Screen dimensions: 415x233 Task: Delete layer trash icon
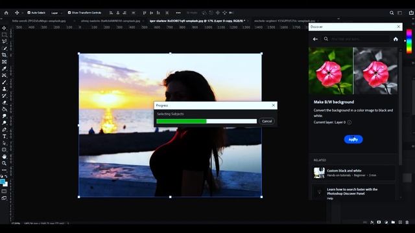coord(407,223)
